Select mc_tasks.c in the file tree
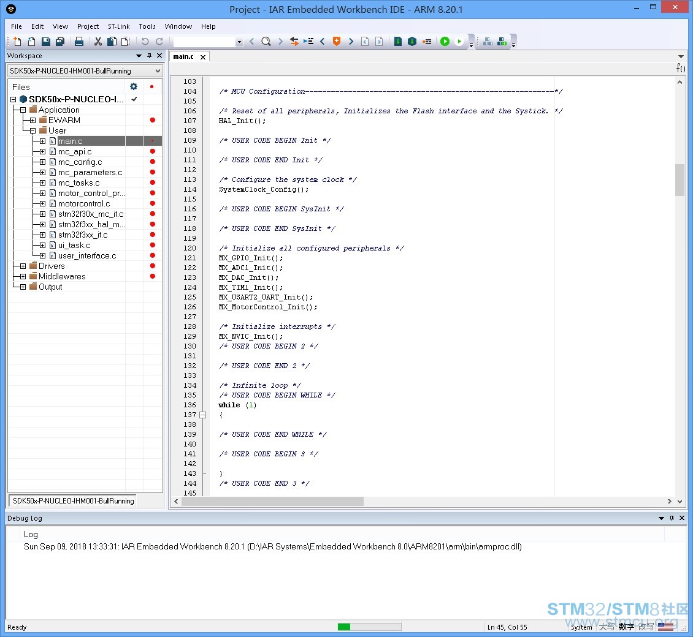This screenshot has width=693, height=637. pos(78,183)
